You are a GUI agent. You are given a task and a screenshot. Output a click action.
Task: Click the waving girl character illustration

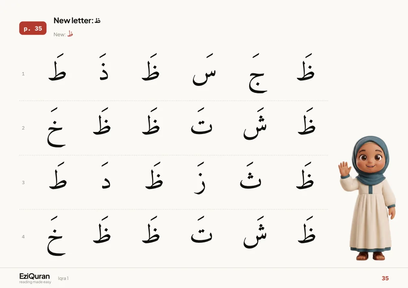tap(368, 198)
